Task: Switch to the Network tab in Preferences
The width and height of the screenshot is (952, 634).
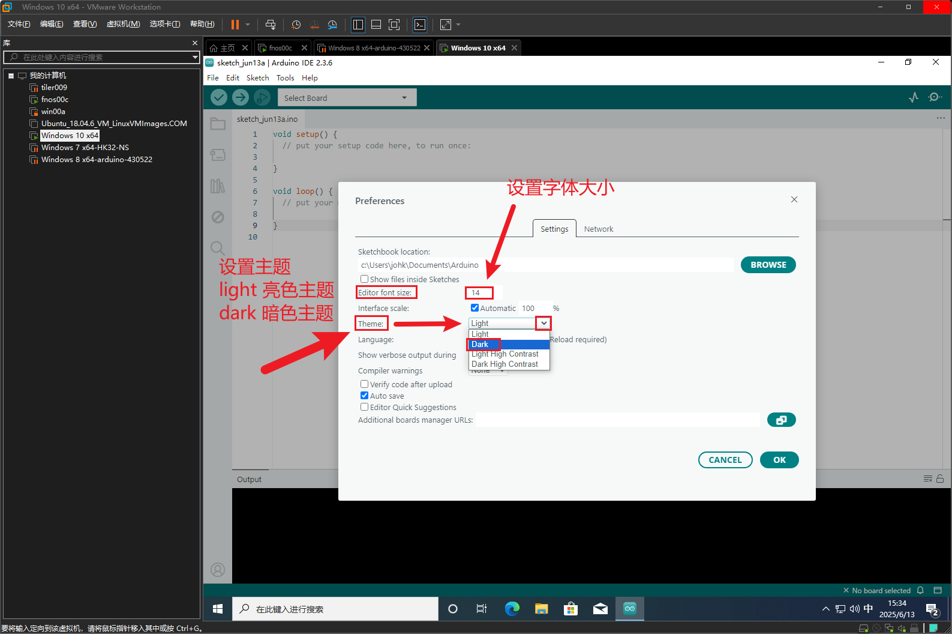Action: point(598,229)
